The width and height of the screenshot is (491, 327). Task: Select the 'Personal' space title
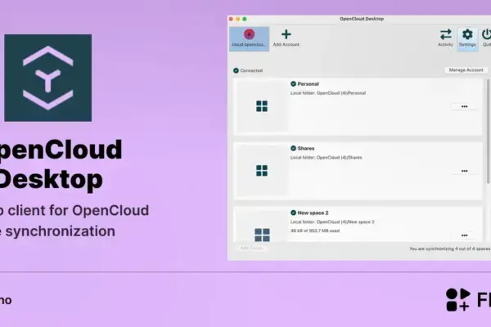(309, 84)
